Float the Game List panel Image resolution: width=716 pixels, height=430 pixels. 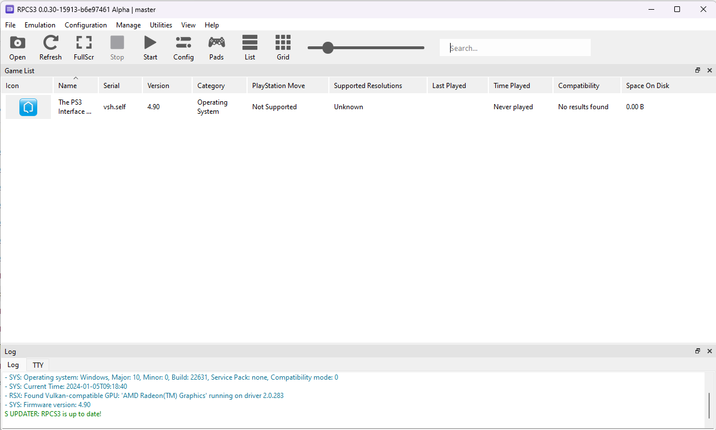(x=698, y=70)
